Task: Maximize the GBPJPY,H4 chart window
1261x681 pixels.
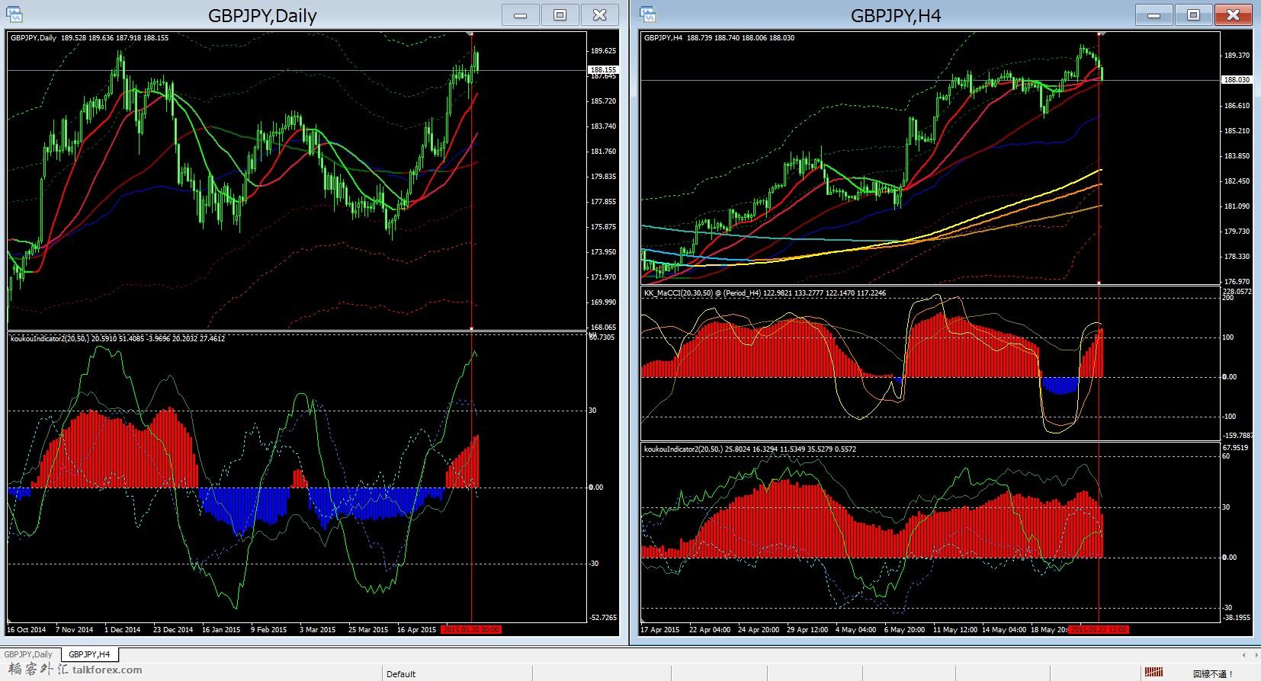Action: (1194, 14)
